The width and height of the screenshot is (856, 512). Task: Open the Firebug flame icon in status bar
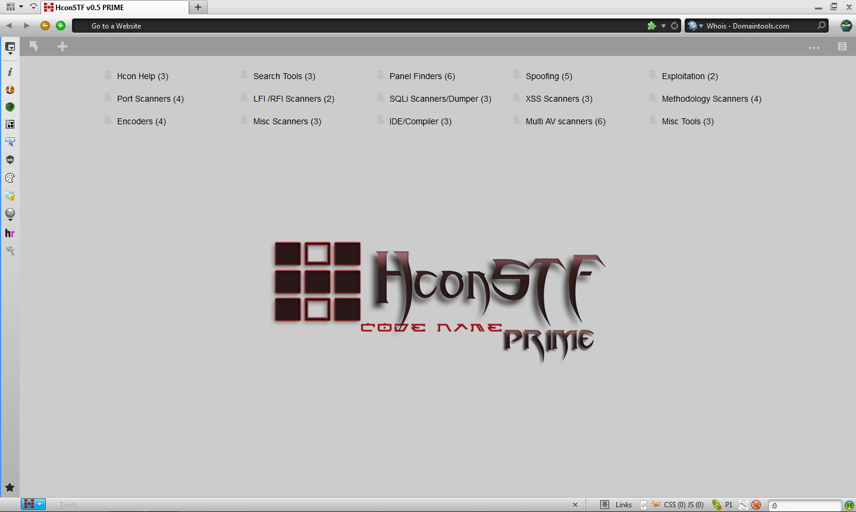(656, 504)
